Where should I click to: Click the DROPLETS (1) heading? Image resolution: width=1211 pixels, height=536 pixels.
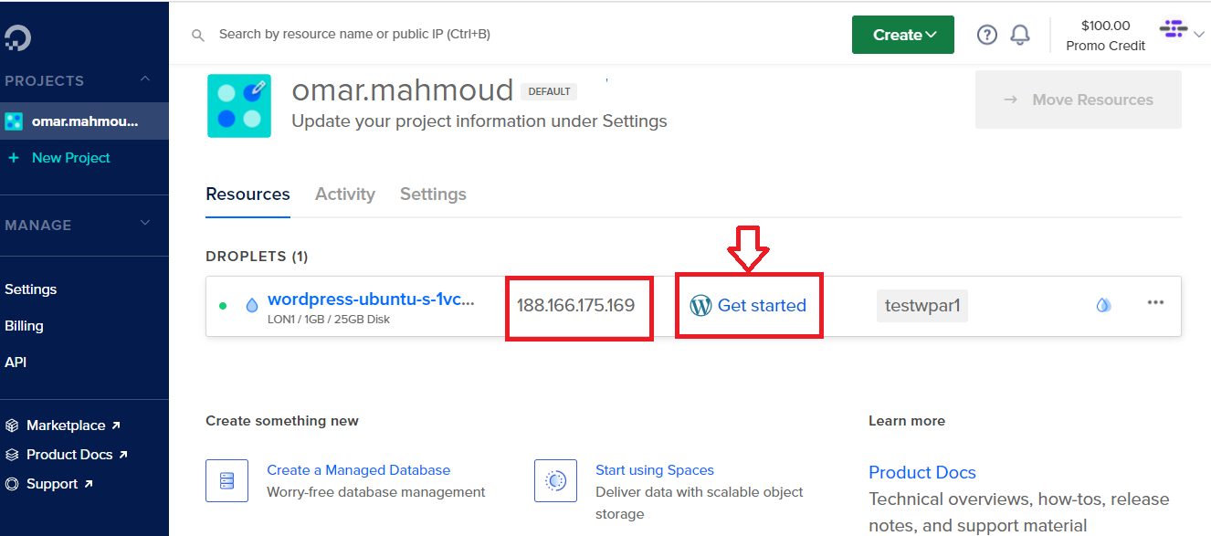[258, 257]
